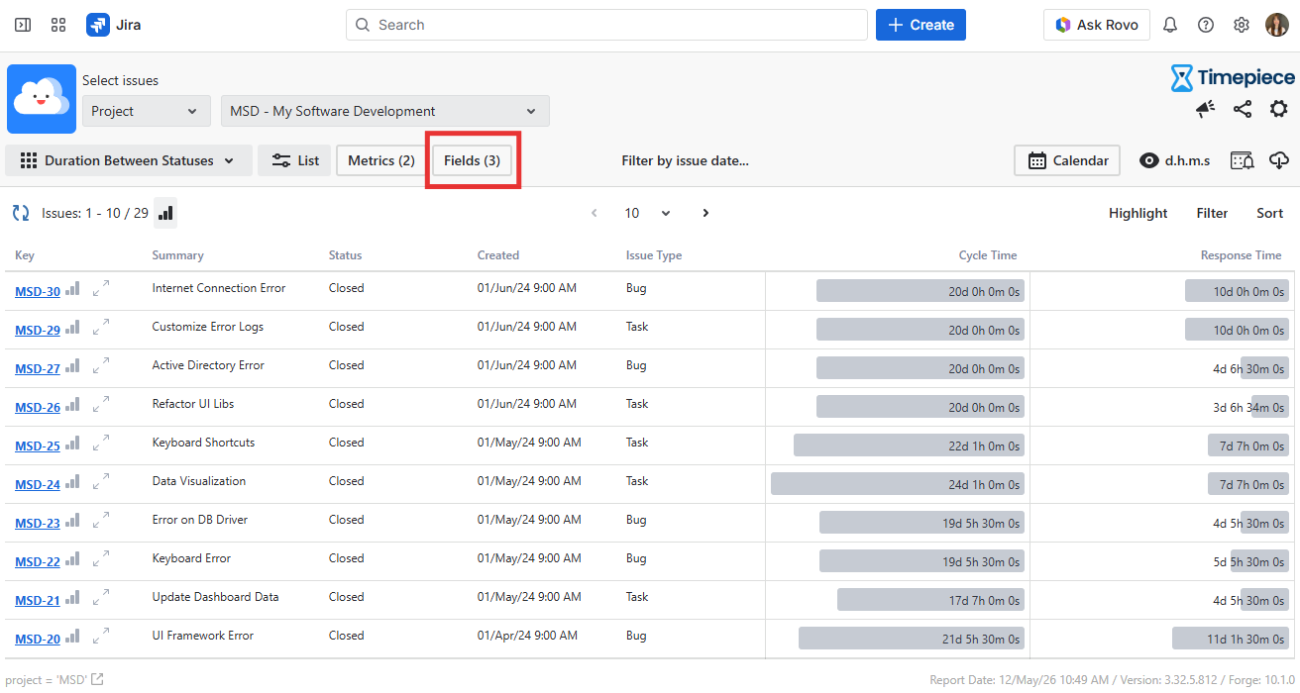Screen dimensions: 1300x693
Task: Open Fields (3) settings
Action: [x=472, y=160]
